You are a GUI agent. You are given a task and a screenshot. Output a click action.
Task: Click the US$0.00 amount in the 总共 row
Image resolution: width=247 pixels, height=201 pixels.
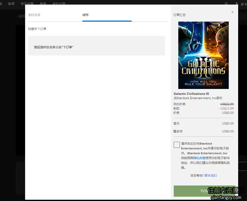click(x=228, y=123)
